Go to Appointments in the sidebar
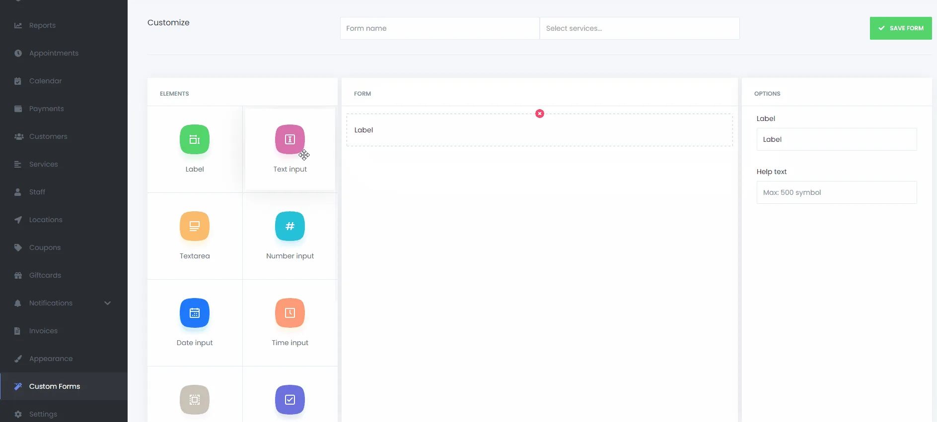 [x=54, y=53]
